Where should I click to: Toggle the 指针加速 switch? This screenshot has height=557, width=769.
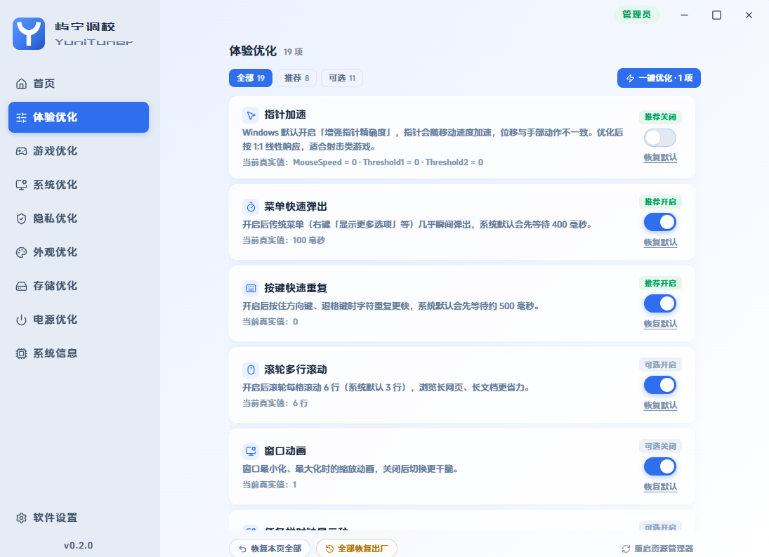point(659,138)
